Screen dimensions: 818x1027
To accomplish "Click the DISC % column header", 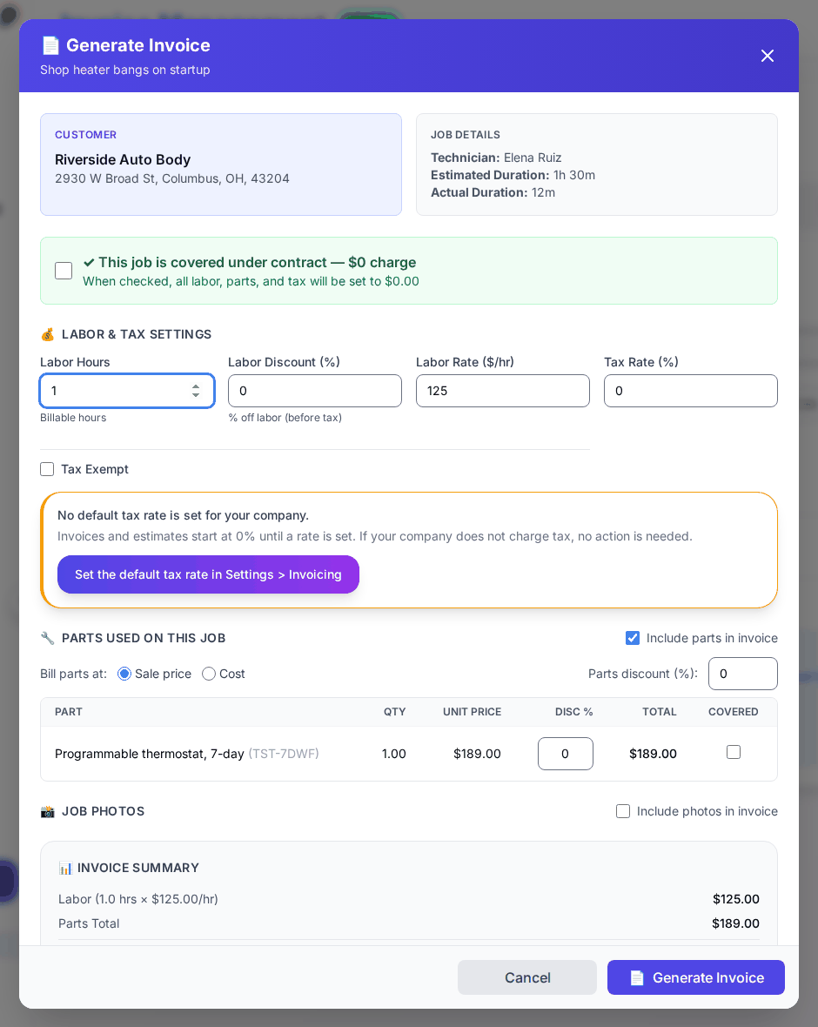I will tap(574, 712).
